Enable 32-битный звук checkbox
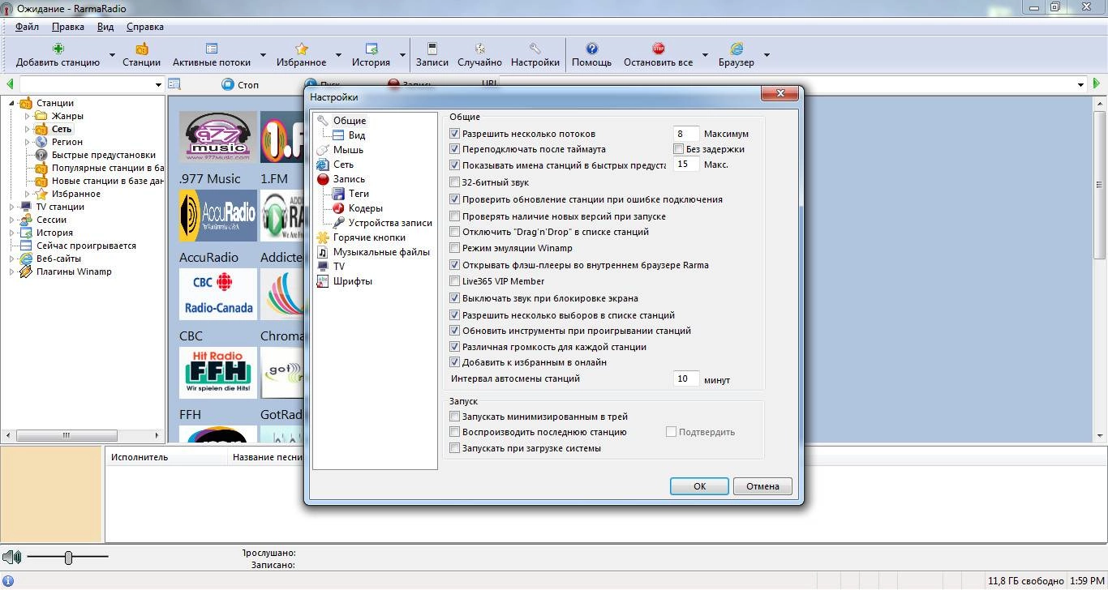The image size is (1108, 590). pyautogui.click(x=454, y=182)
